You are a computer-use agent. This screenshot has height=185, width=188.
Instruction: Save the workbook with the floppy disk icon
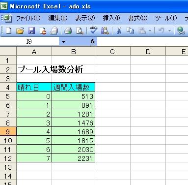click(31, 31)
